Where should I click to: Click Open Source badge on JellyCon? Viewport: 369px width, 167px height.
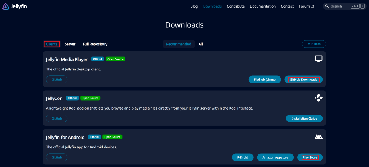click(90, 98)
